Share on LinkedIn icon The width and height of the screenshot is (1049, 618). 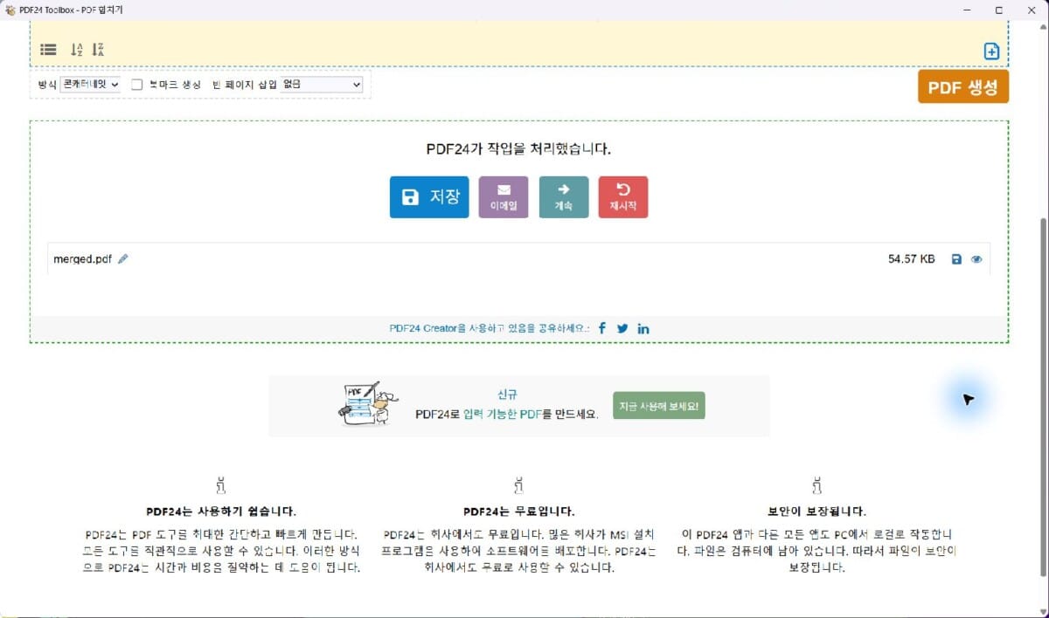click(643, 329)
